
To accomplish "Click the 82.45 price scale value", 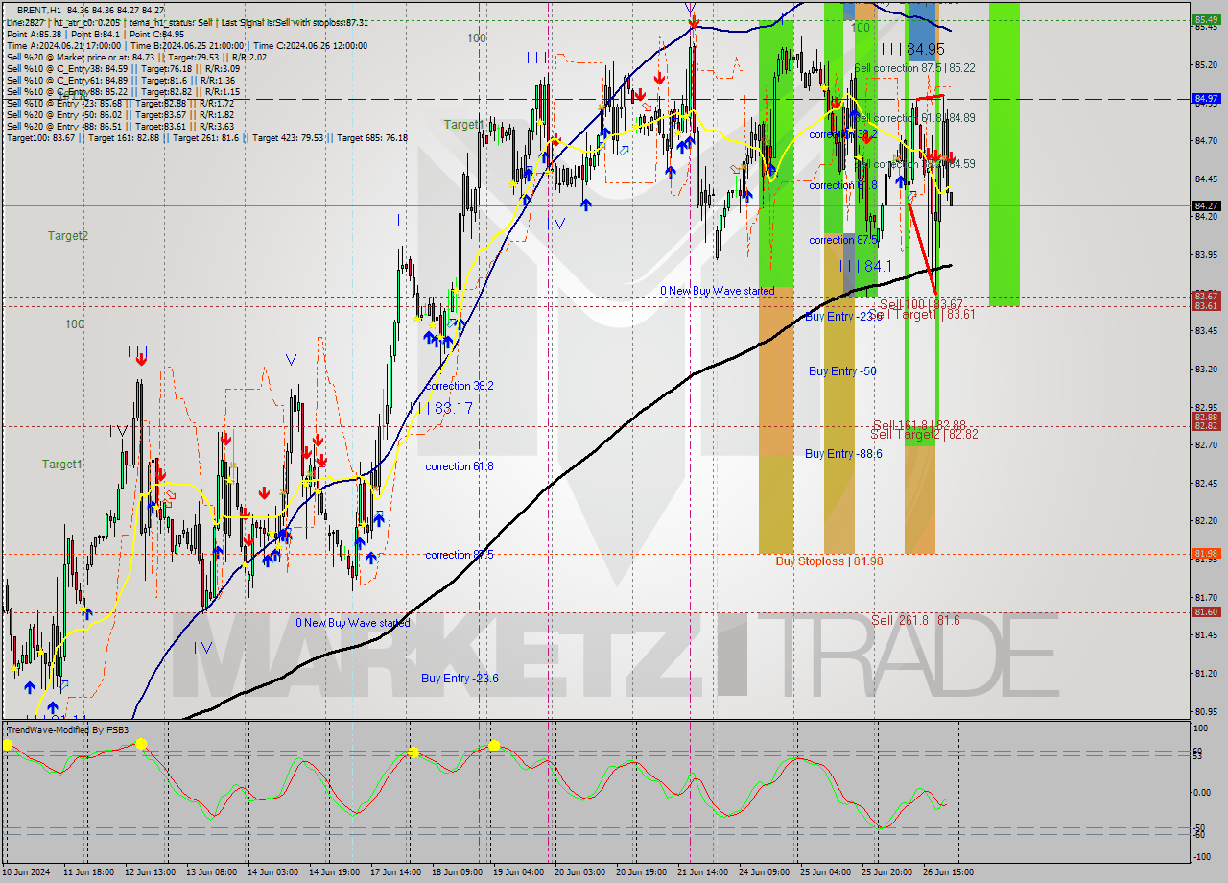I will (1207, 483).
